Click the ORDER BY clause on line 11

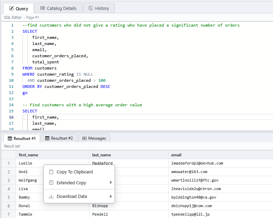point(66,87)
